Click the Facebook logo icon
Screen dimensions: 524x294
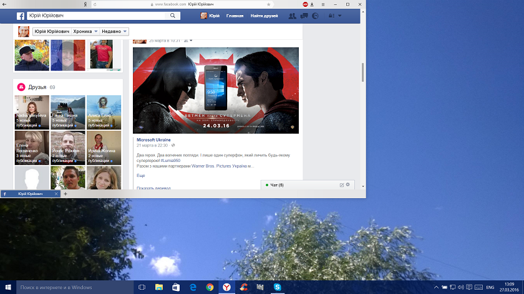(21, 16)
